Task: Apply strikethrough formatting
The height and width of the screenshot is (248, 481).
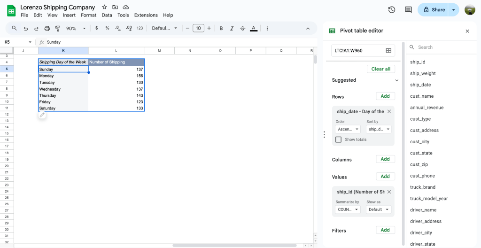Action: click(x=242, y=28)
